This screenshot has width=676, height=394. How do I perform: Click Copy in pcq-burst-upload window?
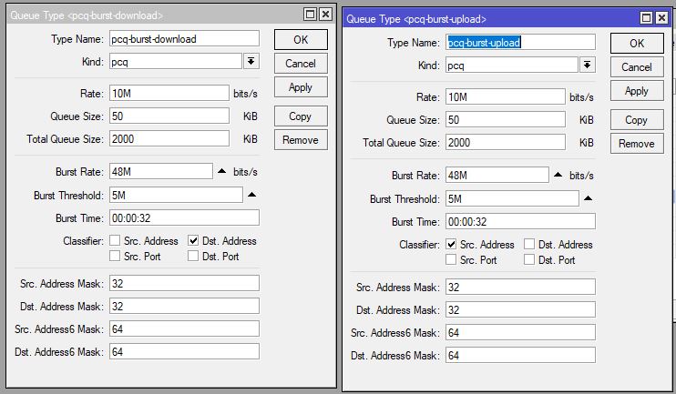coord(637,120)
